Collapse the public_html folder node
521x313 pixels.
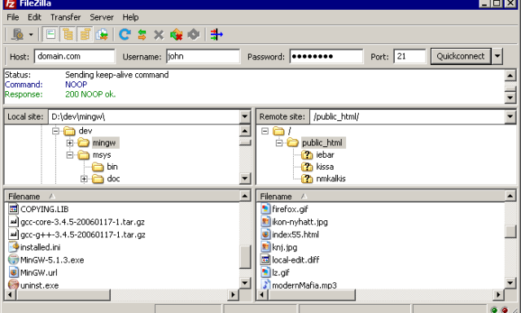pyautogui.click(x=279, y=143)
